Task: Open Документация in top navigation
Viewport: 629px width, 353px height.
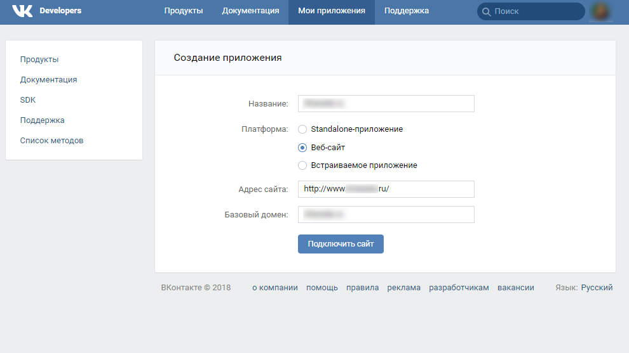Action: (250, 11)
